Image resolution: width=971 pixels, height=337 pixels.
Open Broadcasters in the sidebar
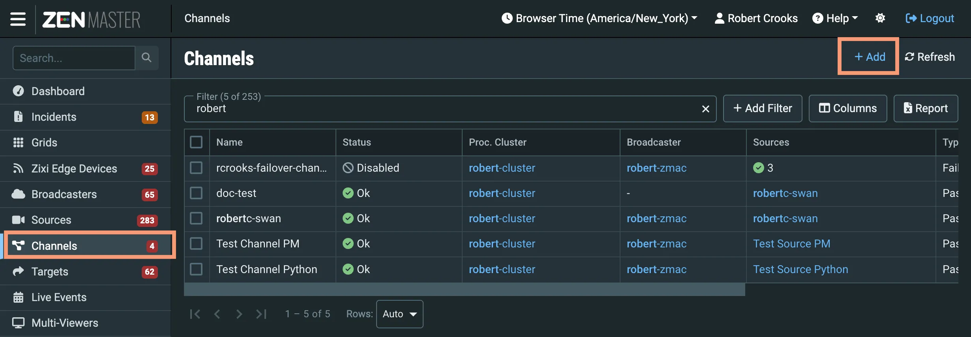click(x=85, y=195)
